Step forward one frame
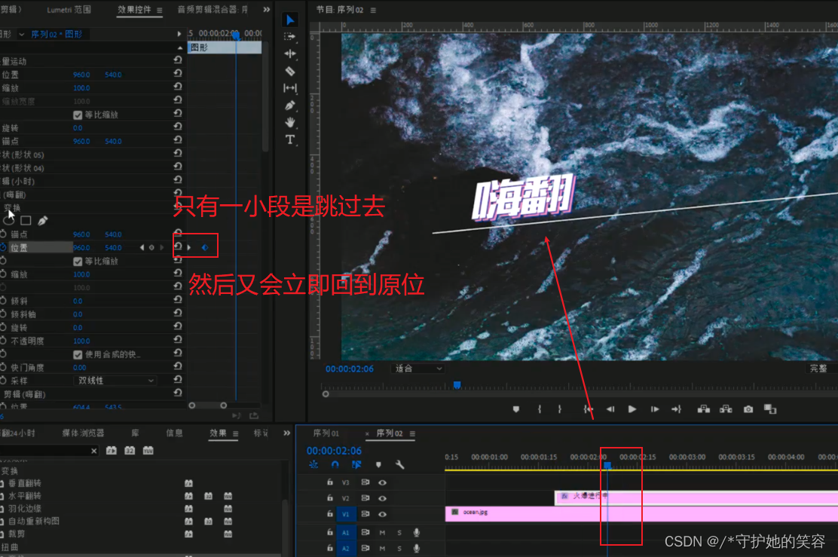This screenshot has height=557, width=838. [655, 409]
